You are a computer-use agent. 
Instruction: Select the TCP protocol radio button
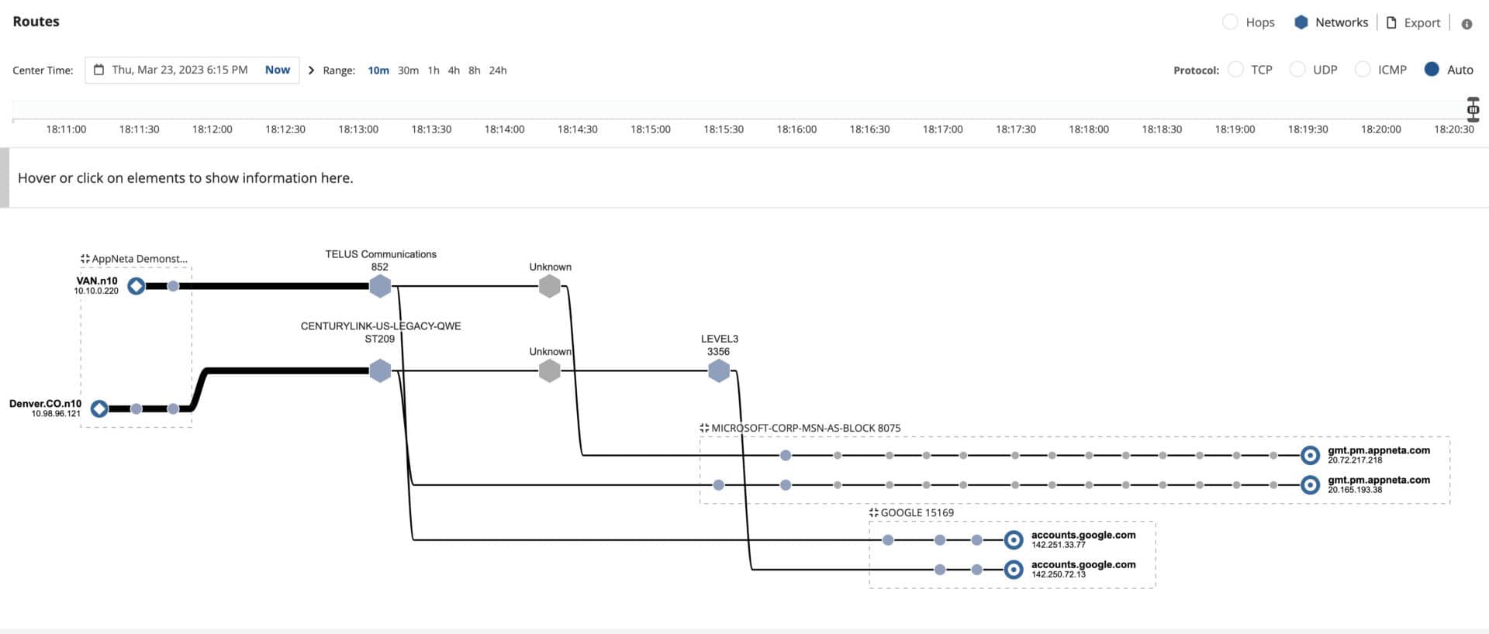1236,70
